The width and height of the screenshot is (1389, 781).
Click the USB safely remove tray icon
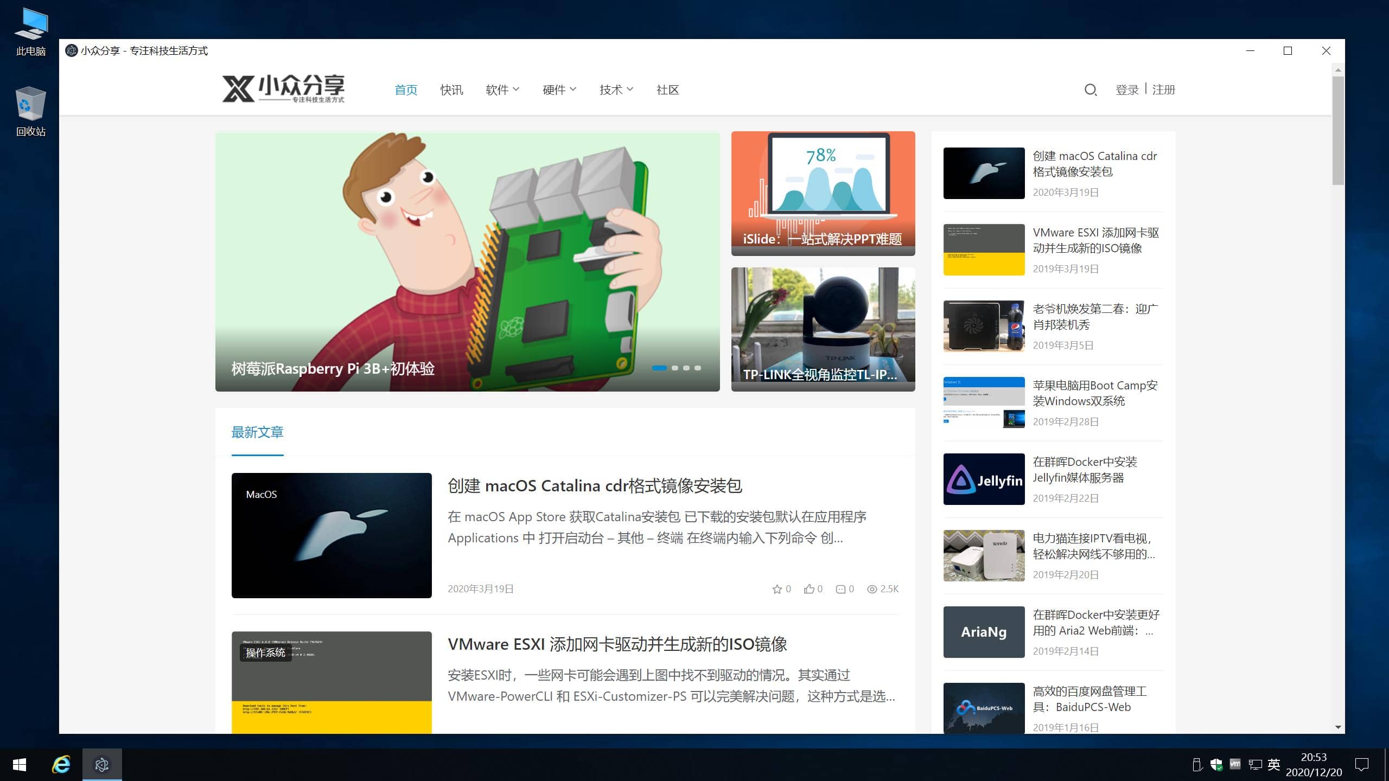pos(1197,765)
